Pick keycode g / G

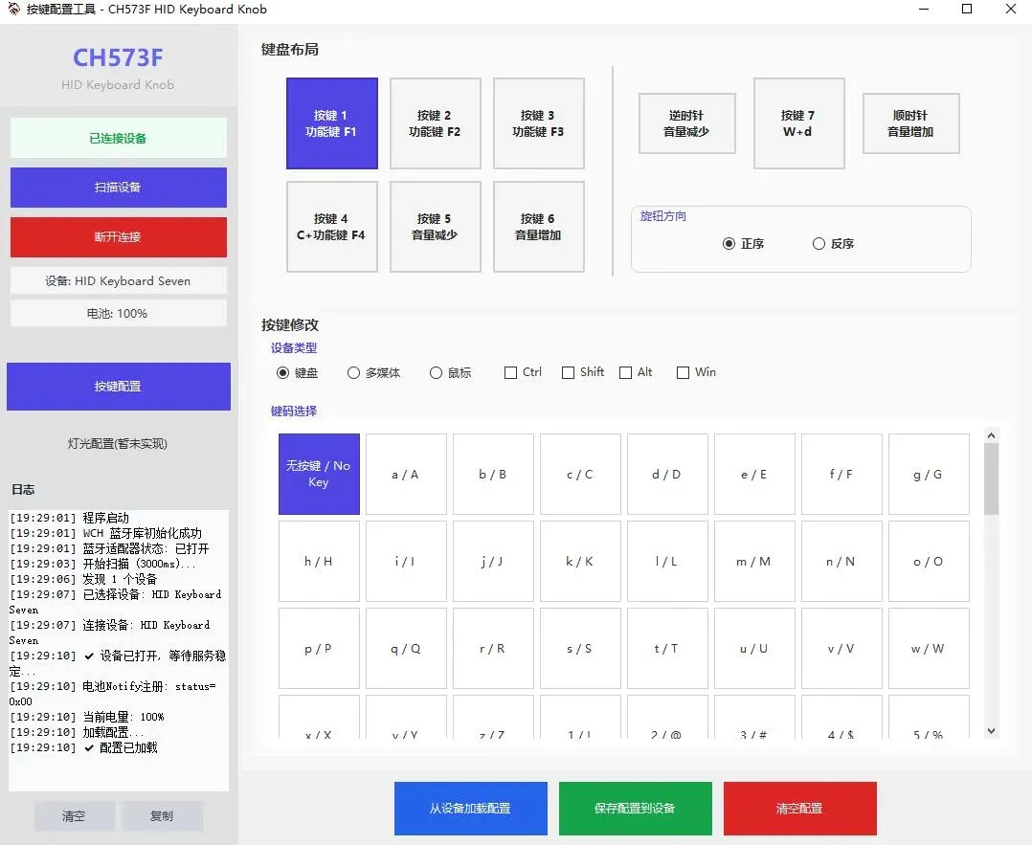tap(929, 474)
